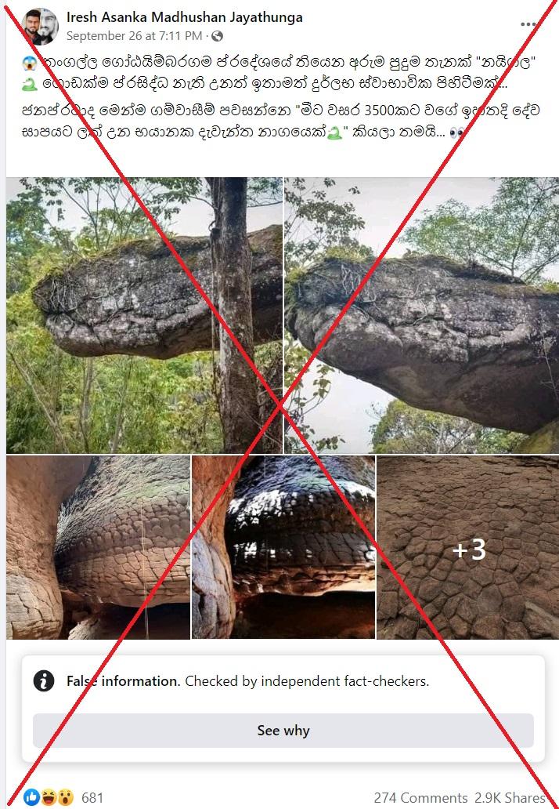Click the Wow reaction icon
Screen dimensions: 559x809
click(x=65, y=797)
